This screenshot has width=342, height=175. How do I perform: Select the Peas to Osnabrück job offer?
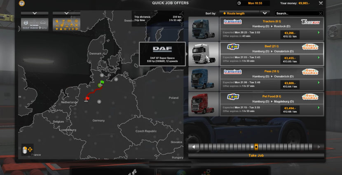click(255, 79)
